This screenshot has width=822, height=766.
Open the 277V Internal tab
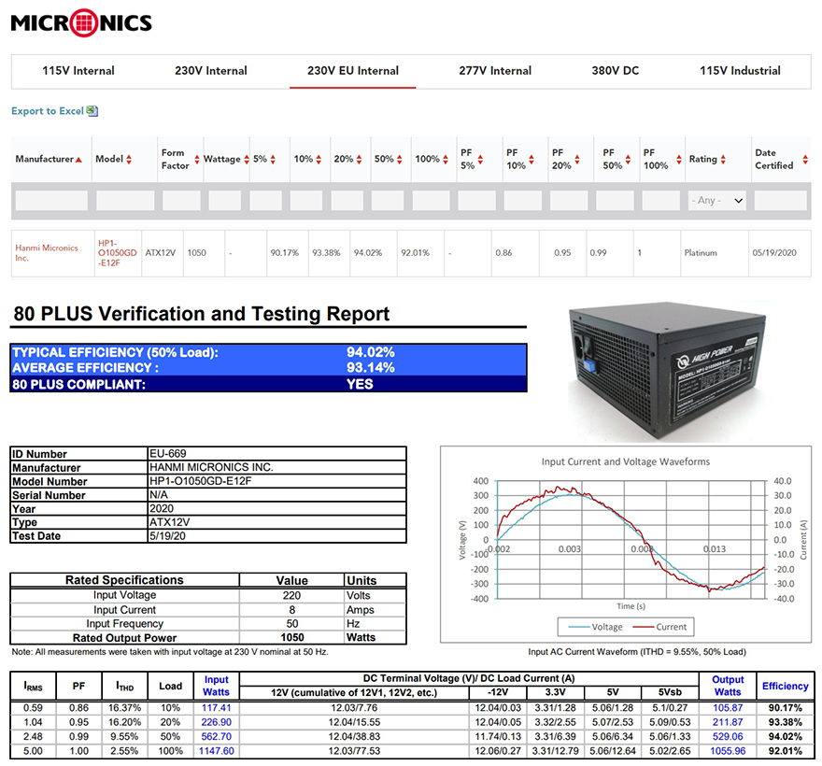495,71
